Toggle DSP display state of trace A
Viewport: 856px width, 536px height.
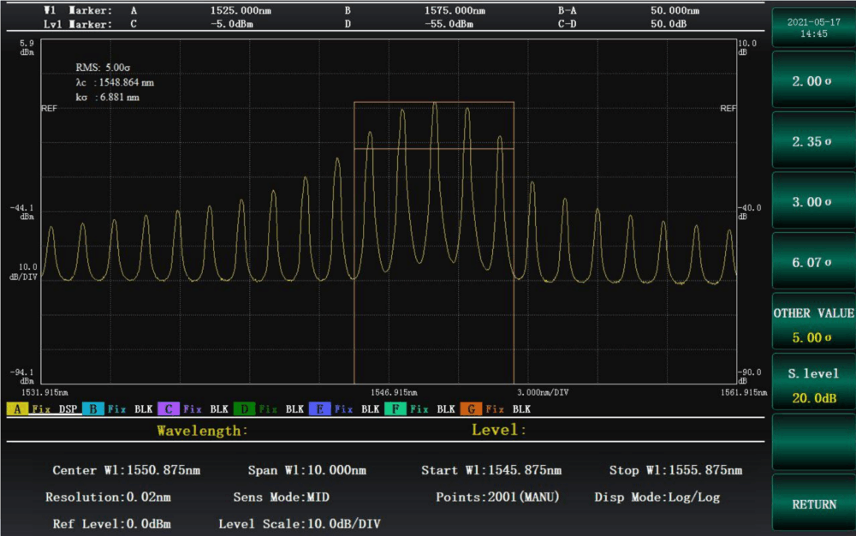[68, 409]
